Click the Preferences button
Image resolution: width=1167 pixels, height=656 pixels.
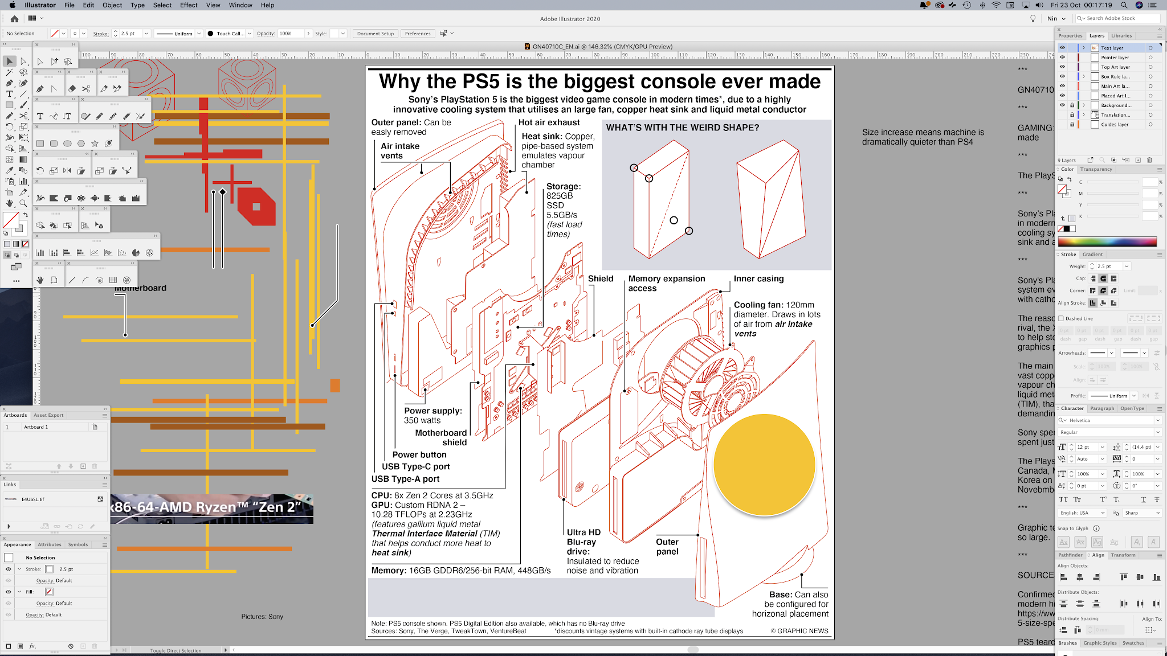(418, 34)
